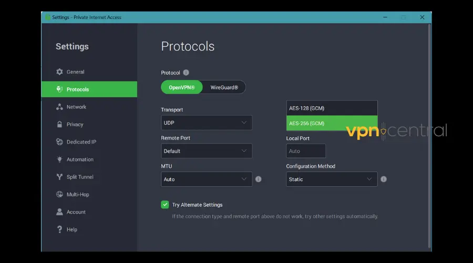Click the settings window vertical scrollbar
473x263 pixels.
pos(429,136)
